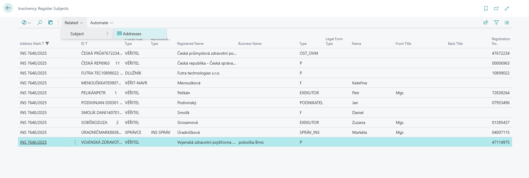
Task: Sort by Address Mark column header
Action: (x=30, y=44)
